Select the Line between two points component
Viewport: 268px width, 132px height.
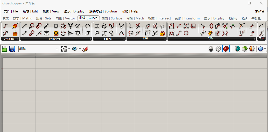(24, 26)
